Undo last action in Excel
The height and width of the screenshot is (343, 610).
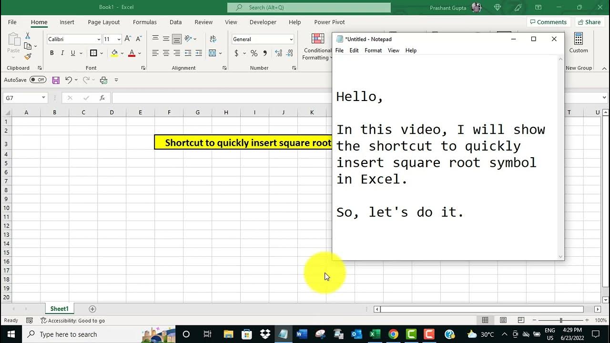[69, 80]
